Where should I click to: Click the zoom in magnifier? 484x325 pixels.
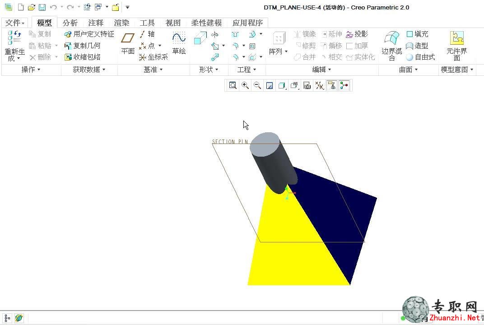point(245,85)
